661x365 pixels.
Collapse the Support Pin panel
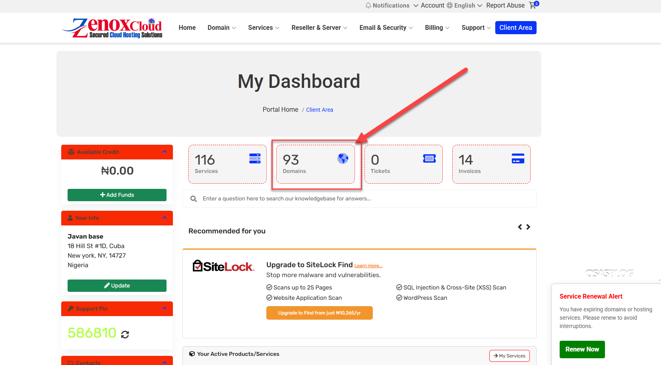pos(164,309)
